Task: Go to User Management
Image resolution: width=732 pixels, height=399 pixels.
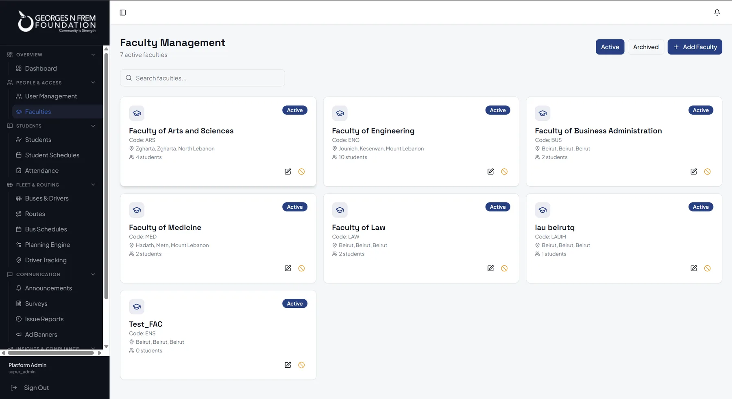Action: coord(57,96)
